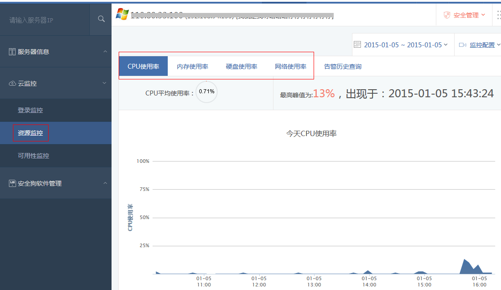Switch to the 硬盘使用率 tab
The width and height of the screenshot is (501, 290).
pyautogui.click(x=241, y=66)
